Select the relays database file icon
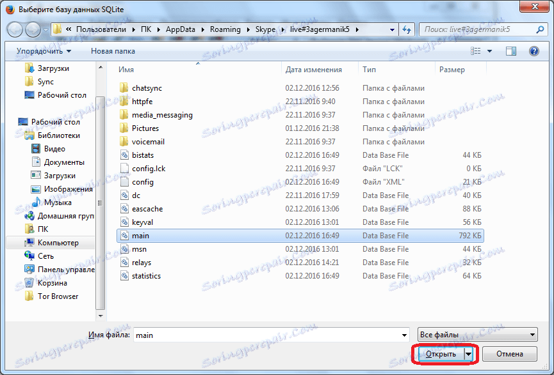 pyautogui.click(x=124, y=262)
